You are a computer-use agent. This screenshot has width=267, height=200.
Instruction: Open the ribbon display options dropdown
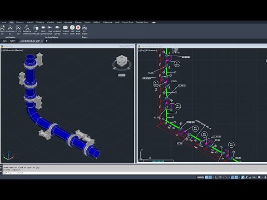click(x=154, y=22)
